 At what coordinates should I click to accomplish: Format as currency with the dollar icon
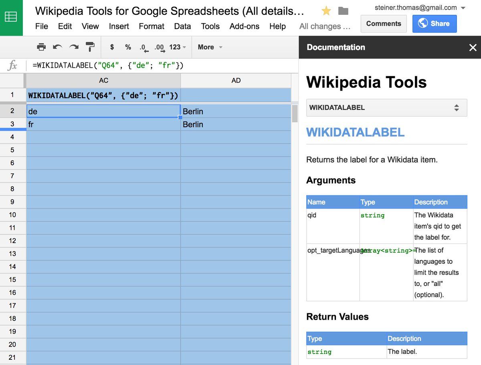112,47
